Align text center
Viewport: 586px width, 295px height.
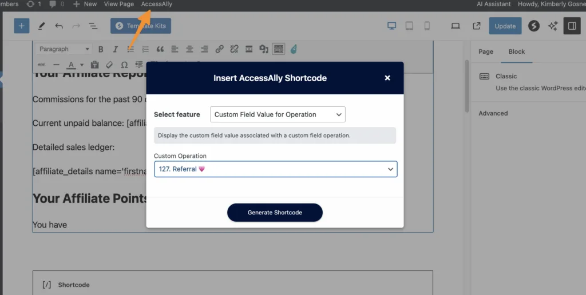click(190, 49)
